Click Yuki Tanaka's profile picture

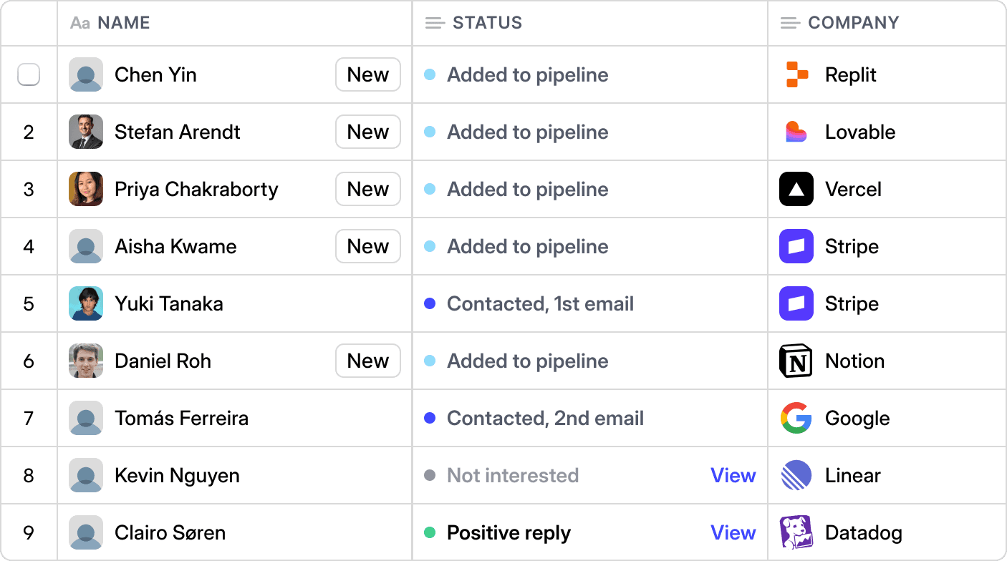(86, 303)
